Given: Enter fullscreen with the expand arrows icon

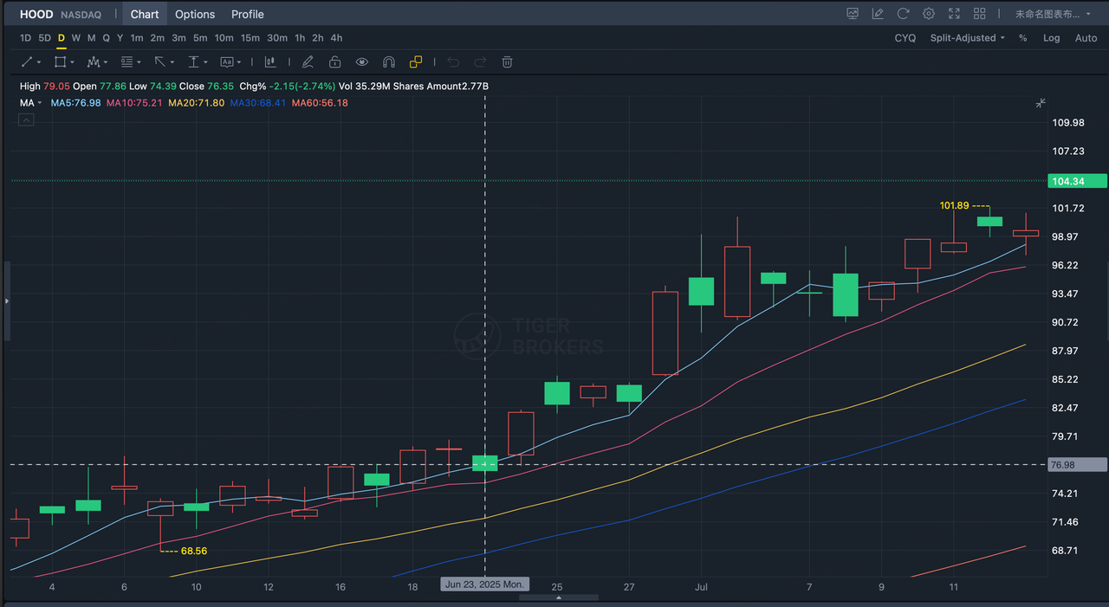Looking at the screenshot, I should (954, 14).
